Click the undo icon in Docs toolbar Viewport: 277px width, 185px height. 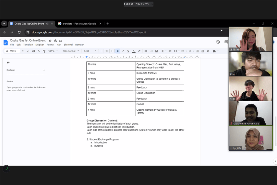pyautogui.click(x=23, y=51)
